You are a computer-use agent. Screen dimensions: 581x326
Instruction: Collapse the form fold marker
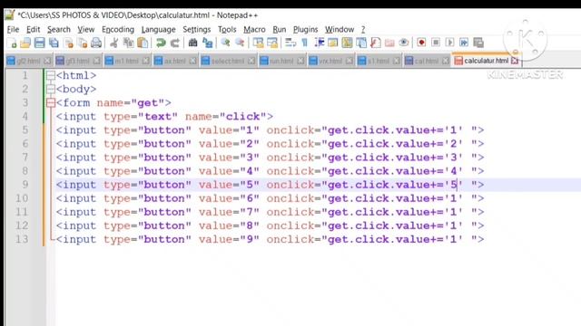pos(51,102)
